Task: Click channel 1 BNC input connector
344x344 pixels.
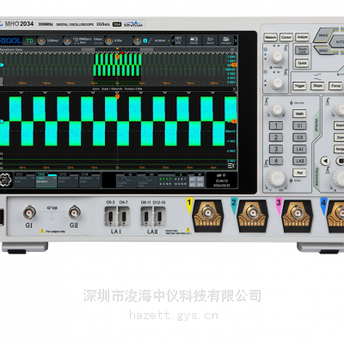Action: click(x=207, y=212)
